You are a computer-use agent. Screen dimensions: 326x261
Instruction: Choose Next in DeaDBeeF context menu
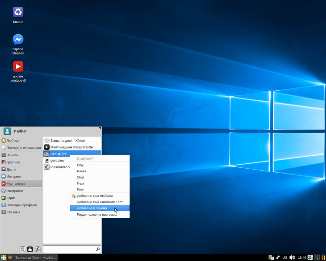click(100, 183)
